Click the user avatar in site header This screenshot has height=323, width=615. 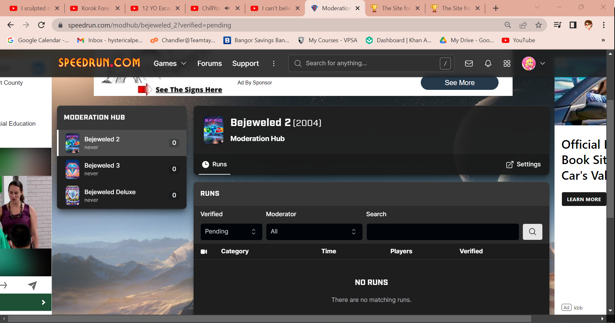coord(529,63)
